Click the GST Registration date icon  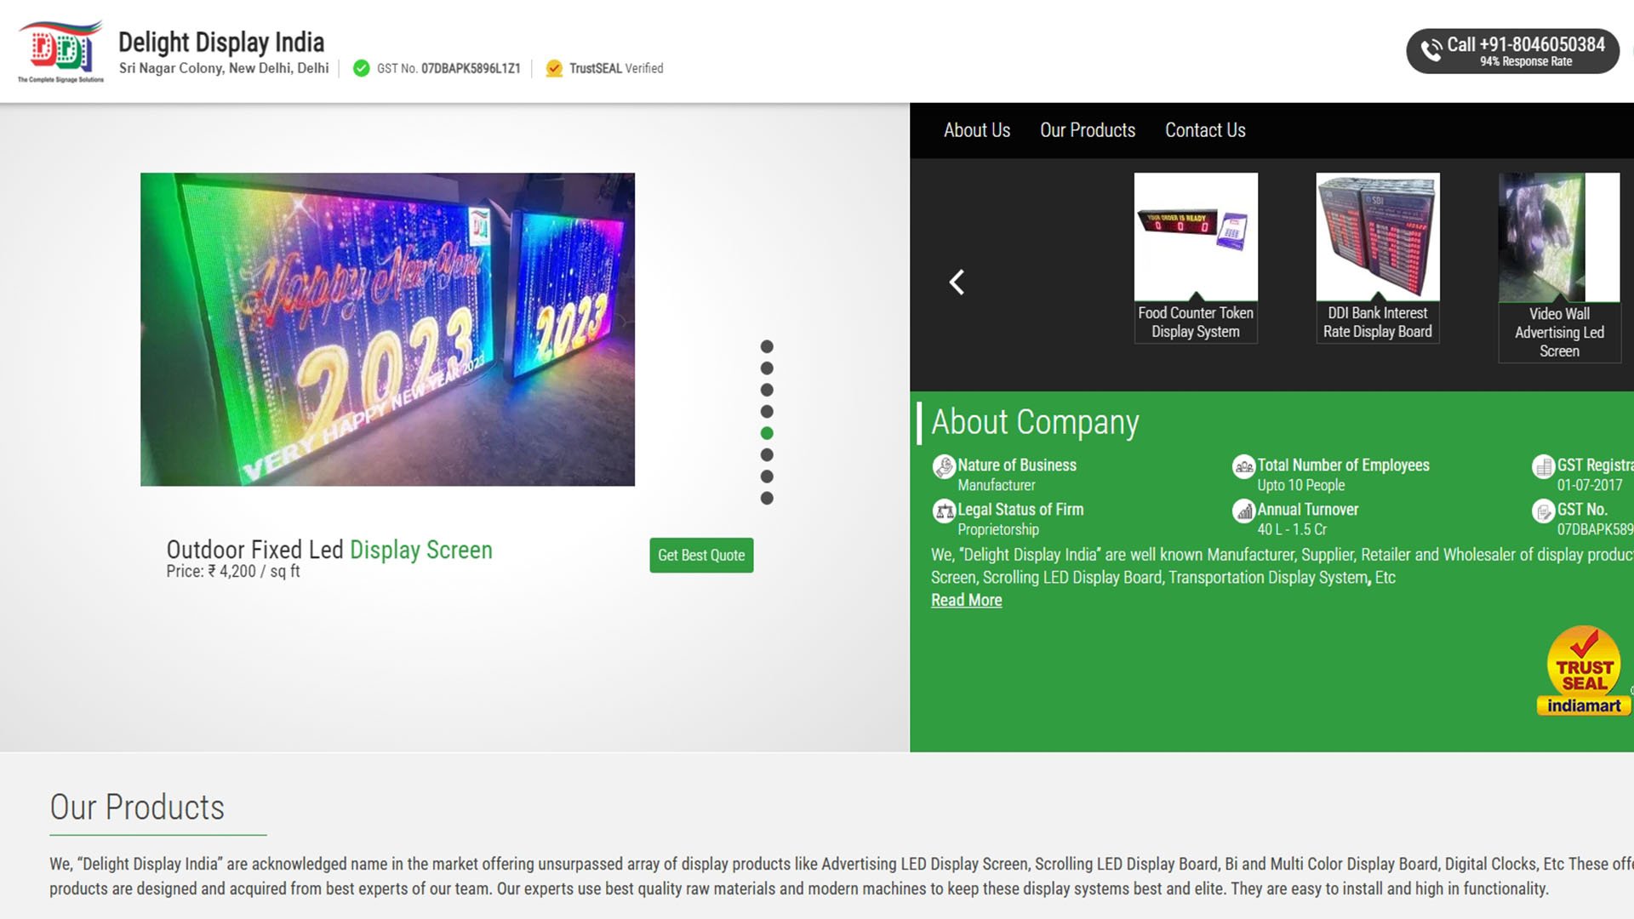[1543, 466]
